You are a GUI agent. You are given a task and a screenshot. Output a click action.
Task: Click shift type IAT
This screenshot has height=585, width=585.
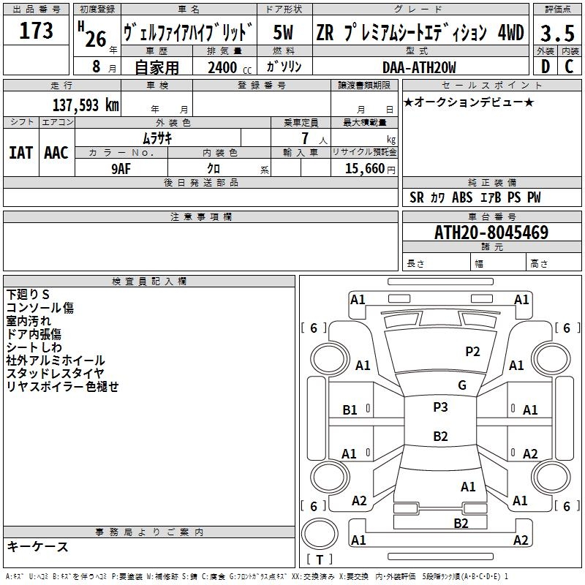click(21, 153)
